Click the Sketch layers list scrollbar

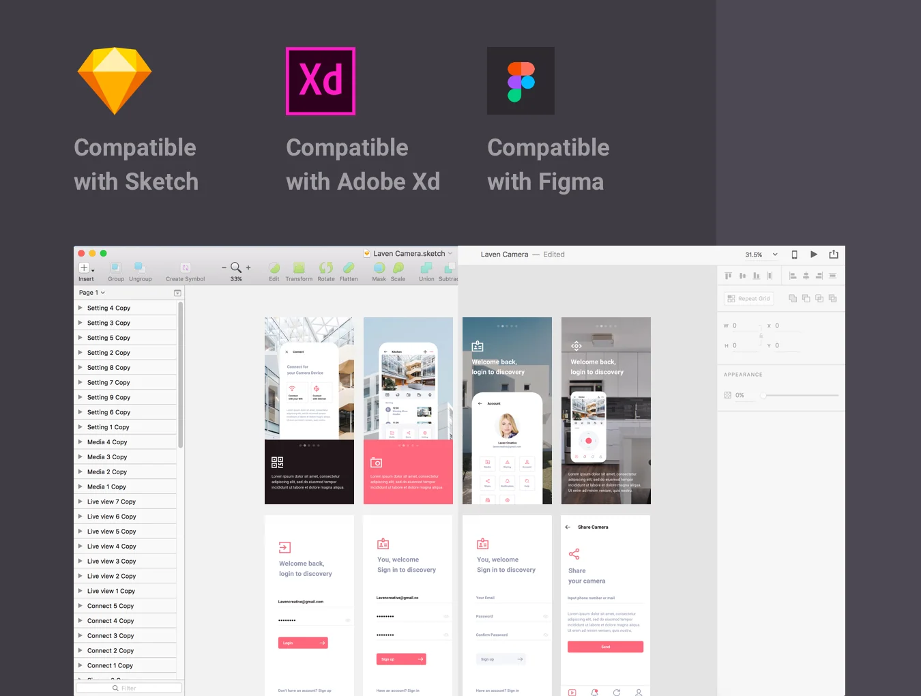(x=180, y=375)
